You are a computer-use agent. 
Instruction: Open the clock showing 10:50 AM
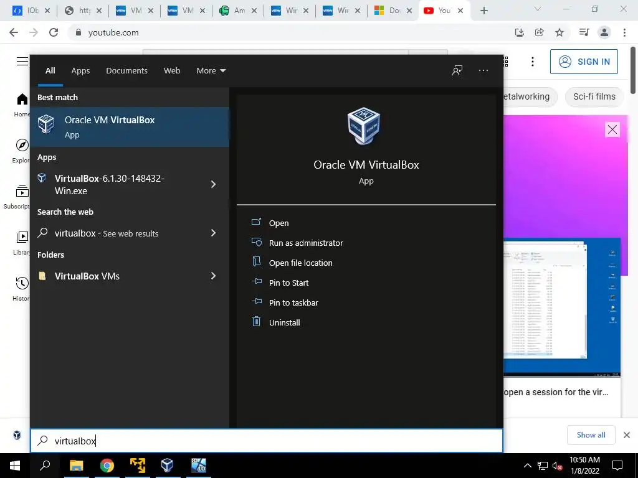(584, 466)
